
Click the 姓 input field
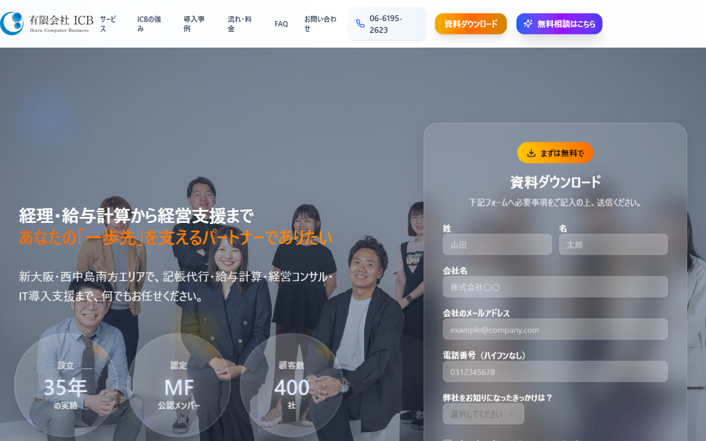497,245
